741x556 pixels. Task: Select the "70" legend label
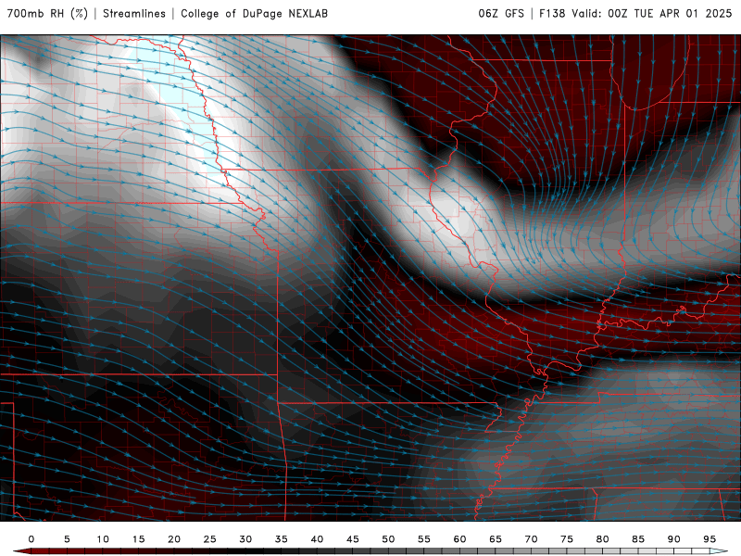tap(531, 539)
